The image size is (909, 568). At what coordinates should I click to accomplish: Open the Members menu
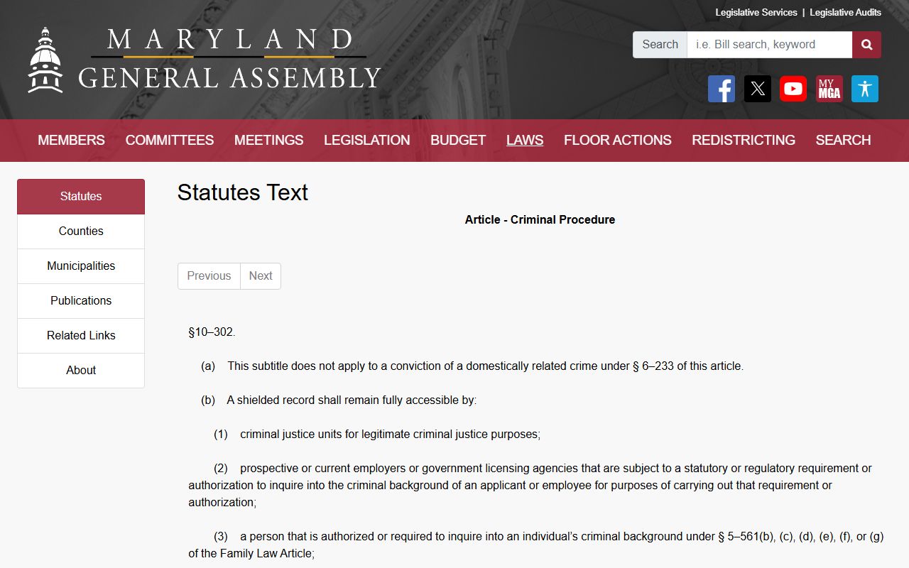point(71,141)
